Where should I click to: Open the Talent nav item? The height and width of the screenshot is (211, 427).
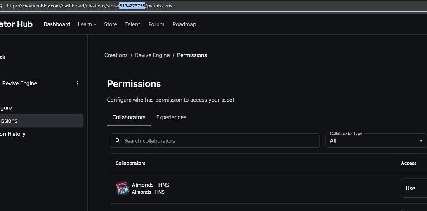coord(132,24)
